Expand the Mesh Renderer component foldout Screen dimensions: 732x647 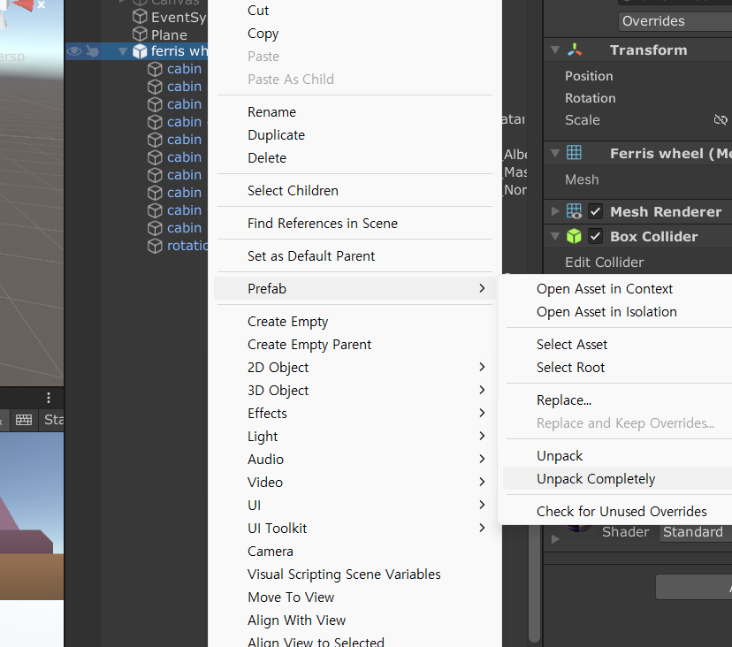tap(555, 211)
